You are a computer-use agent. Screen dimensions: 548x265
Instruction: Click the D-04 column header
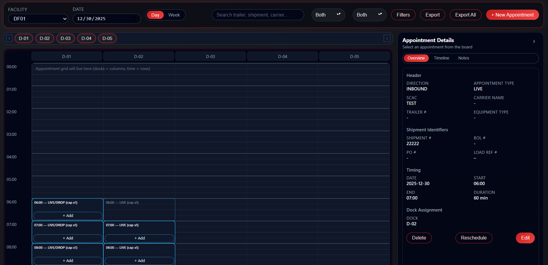[x=282, y=56]
